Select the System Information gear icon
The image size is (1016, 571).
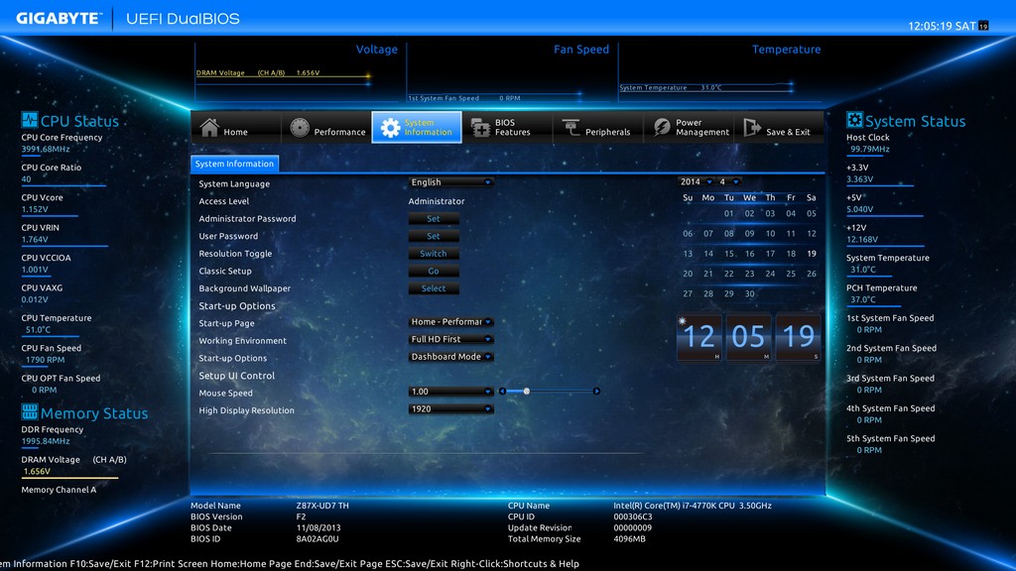coord(390,128)
